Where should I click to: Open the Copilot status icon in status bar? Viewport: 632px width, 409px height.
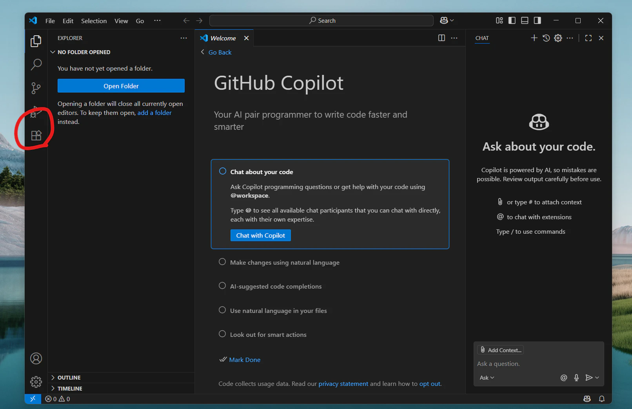pos(587,399)
